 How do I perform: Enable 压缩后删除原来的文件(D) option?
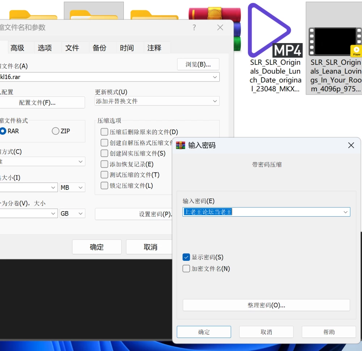coord(104,132)
